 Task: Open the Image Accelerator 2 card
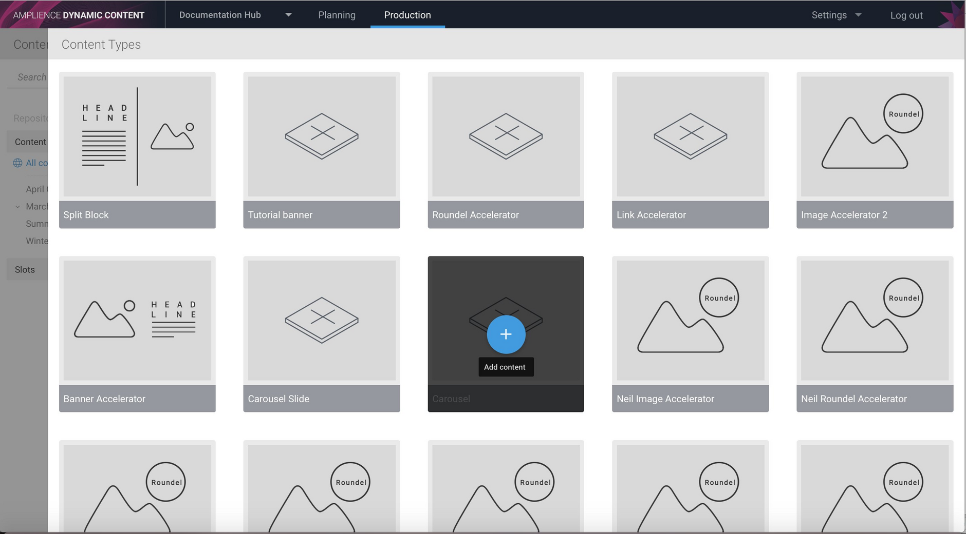pos(875,150)
